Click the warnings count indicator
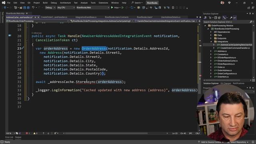This screenshot has width=256, height=144. (x=36, y=133)
